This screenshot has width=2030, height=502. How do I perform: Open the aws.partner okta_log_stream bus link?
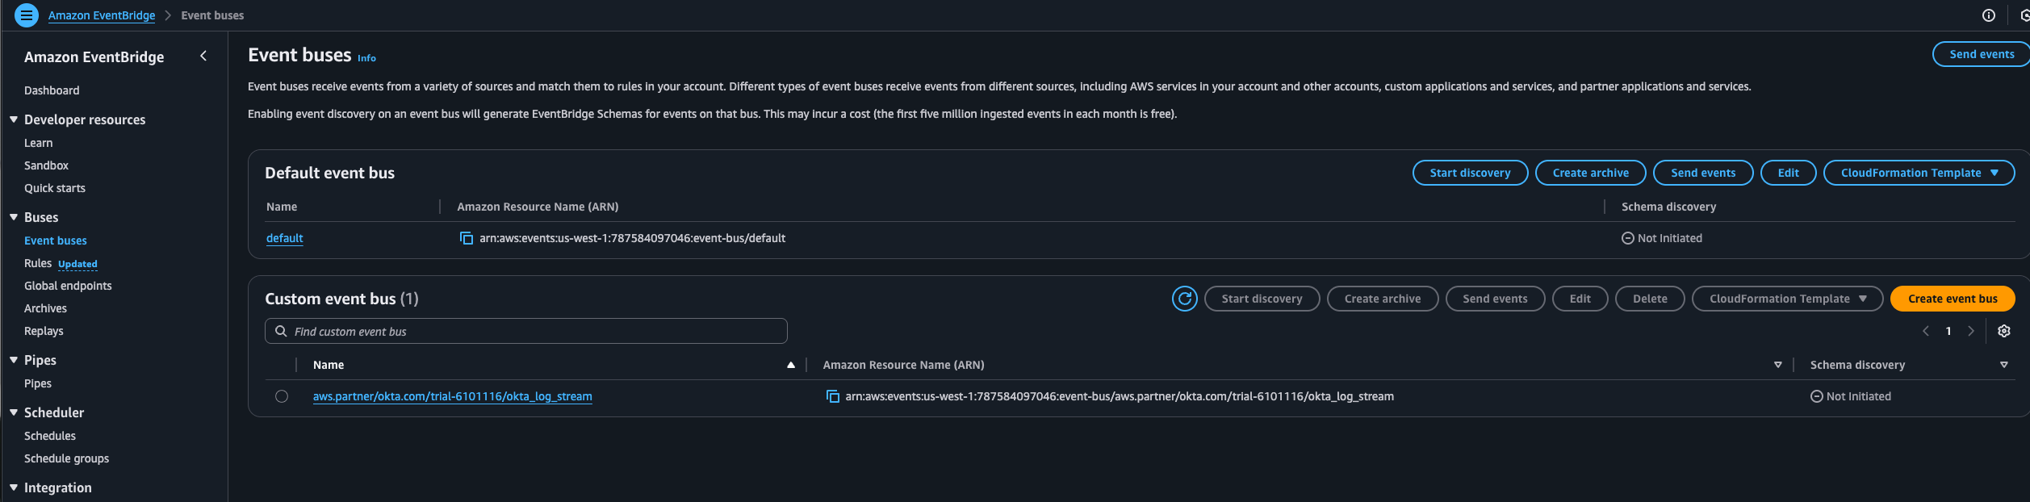(x=453, y=396)
